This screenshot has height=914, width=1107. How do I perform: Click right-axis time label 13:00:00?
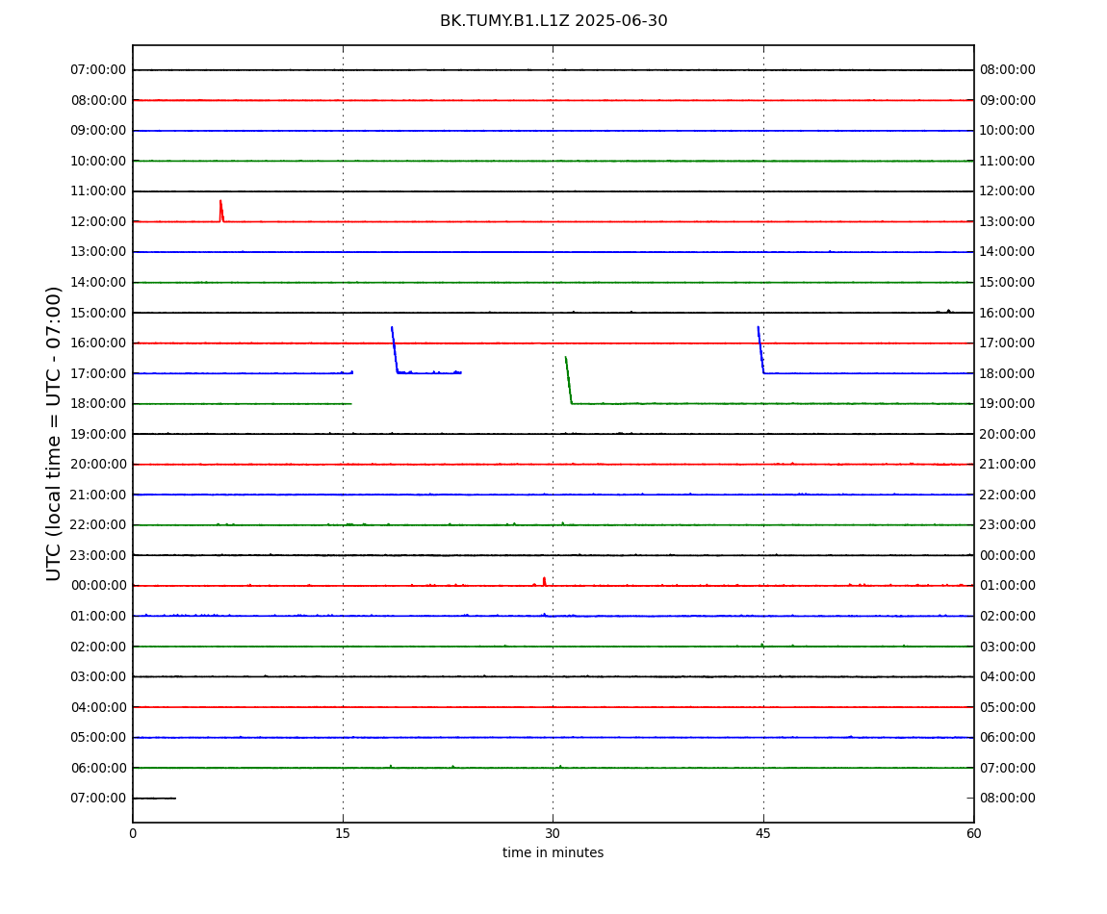point(1008,221)
